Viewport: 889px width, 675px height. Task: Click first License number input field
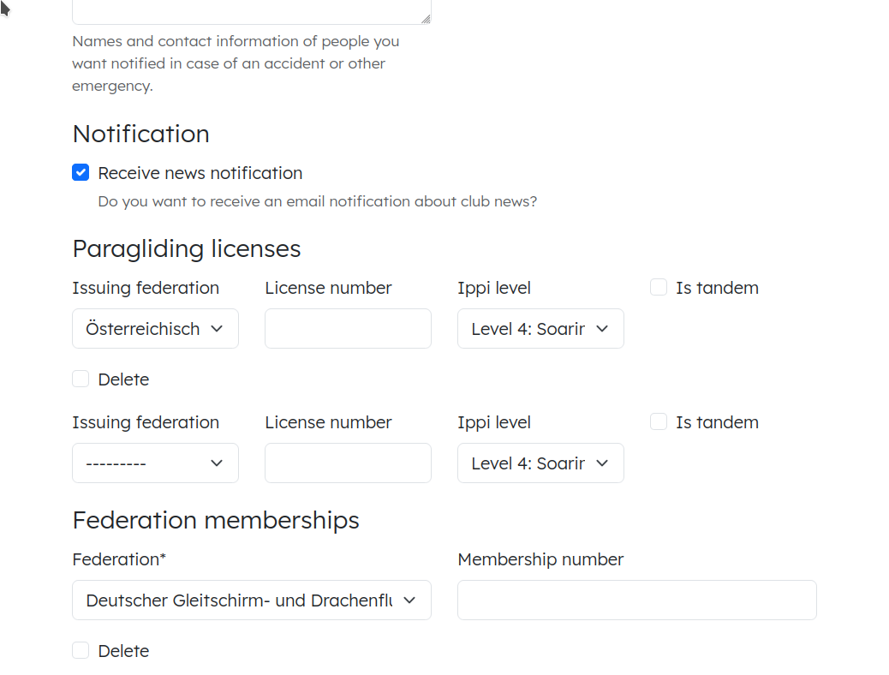tap(348, 328)
